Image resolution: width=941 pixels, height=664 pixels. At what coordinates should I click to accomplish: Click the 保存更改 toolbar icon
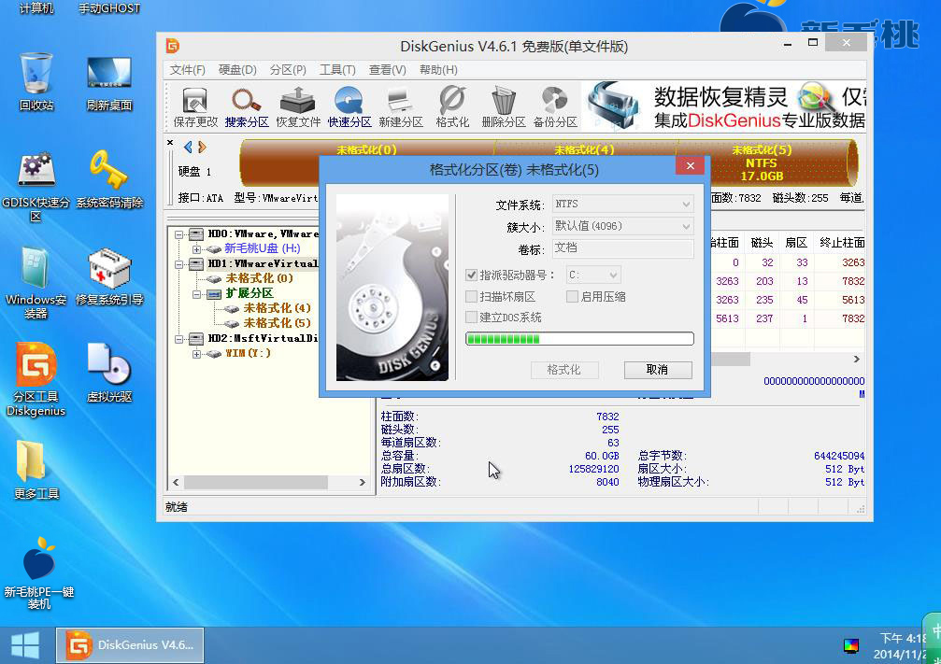[x=195, y=107]
